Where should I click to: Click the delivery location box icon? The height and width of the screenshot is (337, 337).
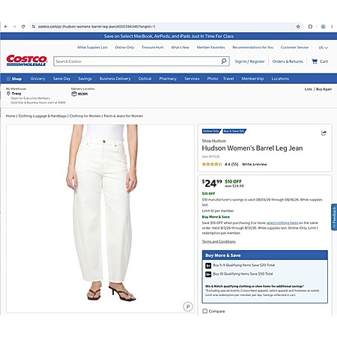pyautogui.click(x=74, y=94)
